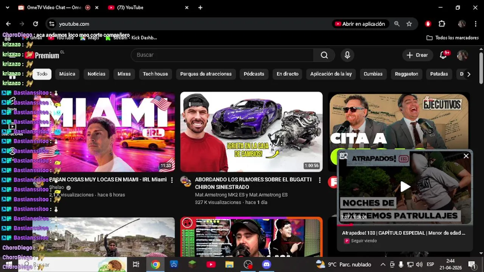Open Stream - Kick Dashboard bookmark
Screen dimensions: 484x272
(x=131, y=38)
